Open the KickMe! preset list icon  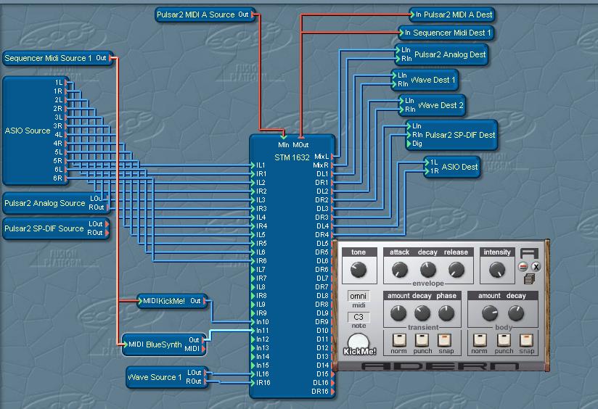[x=529, y=278]
